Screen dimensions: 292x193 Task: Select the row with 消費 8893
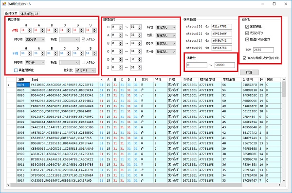(x=144, y=90)
